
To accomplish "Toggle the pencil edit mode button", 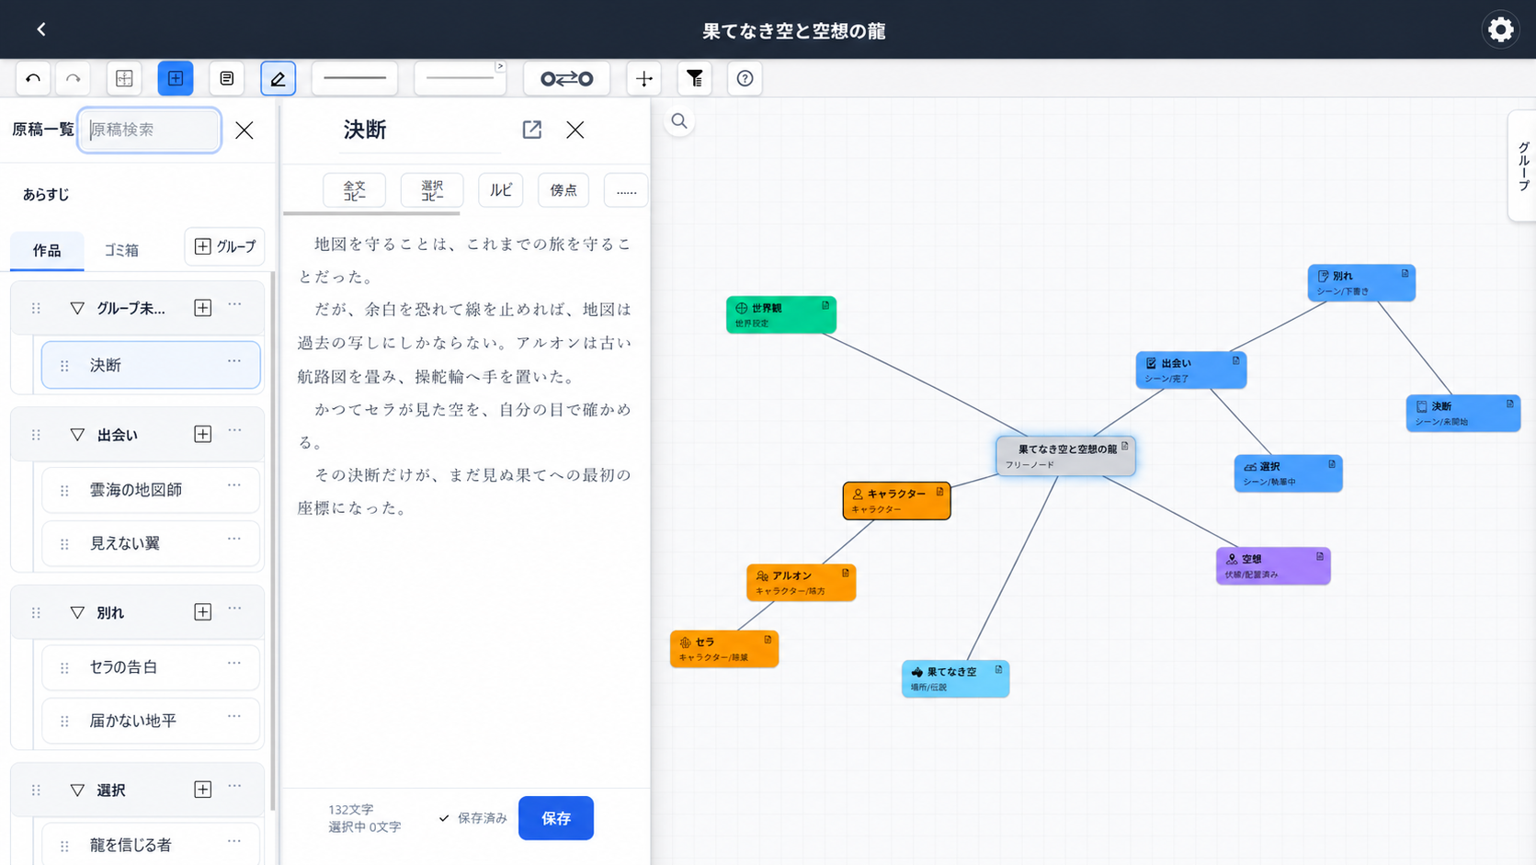I will (278, 79).
